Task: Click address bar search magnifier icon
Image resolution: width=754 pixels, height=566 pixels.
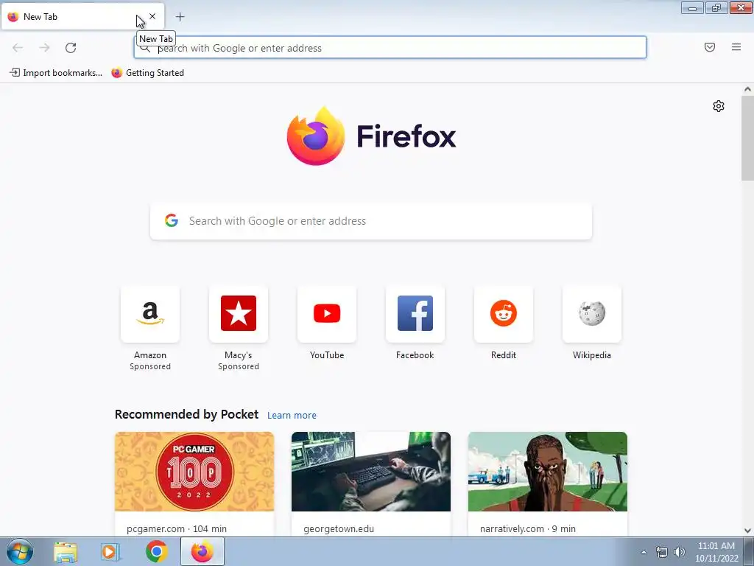Action: coord(145,48)
